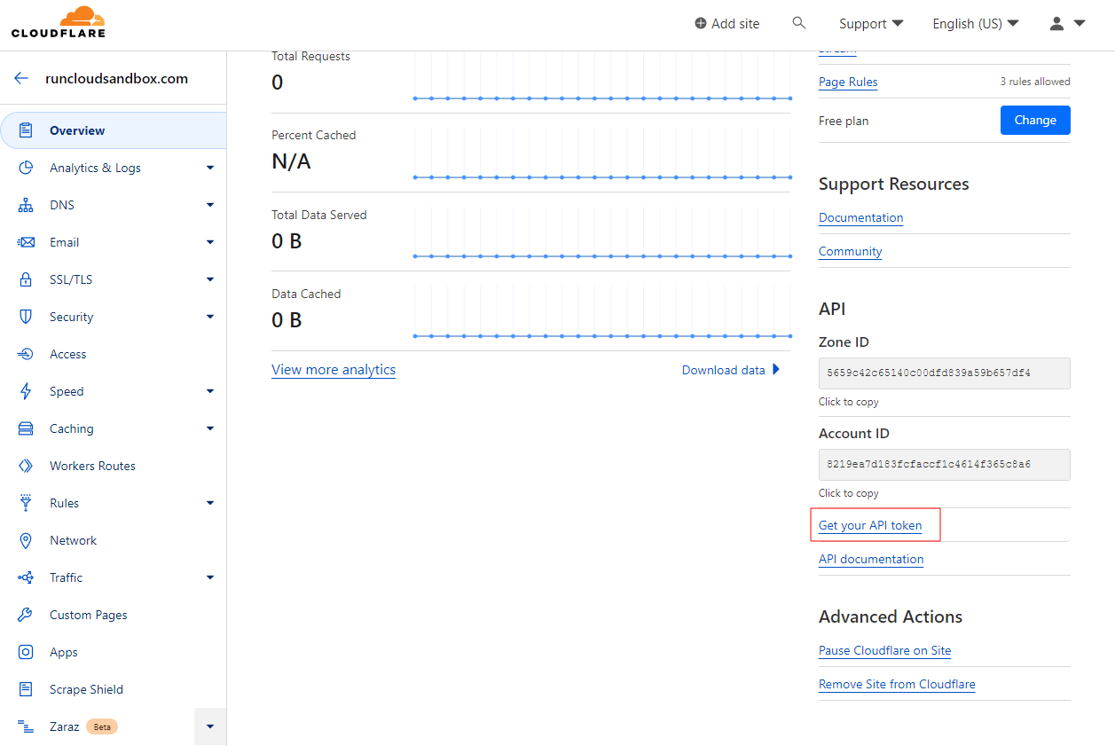
Task: Open the Support dropdown menu
Action: click(x=871, y=24)
